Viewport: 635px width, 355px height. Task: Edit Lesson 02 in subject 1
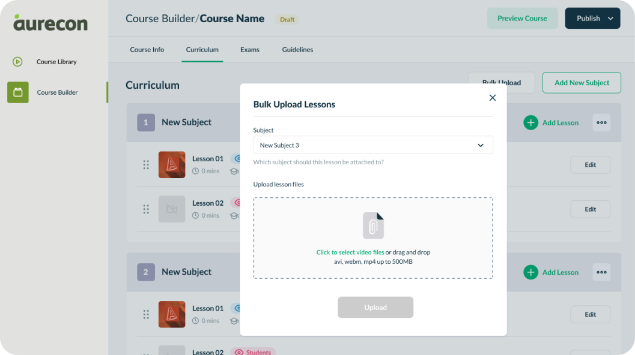[x=590, y=209]
